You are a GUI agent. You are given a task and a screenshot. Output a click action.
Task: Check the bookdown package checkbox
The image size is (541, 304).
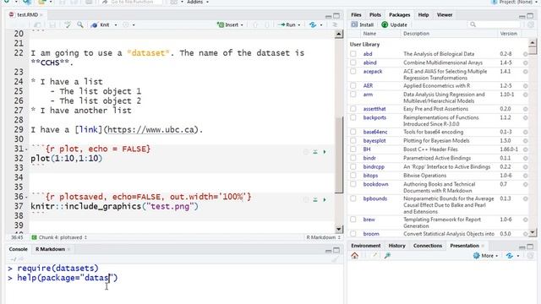353,184
